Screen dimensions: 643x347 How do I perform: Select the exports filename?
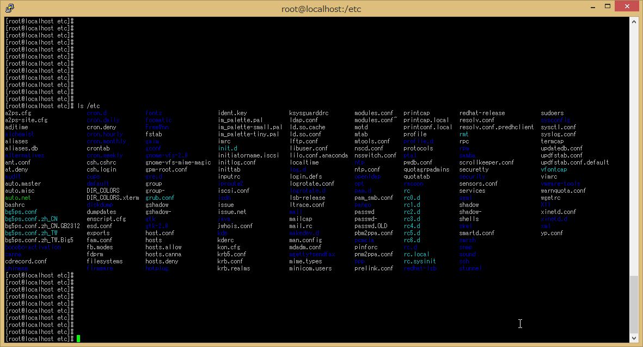[x=98, y=233]
